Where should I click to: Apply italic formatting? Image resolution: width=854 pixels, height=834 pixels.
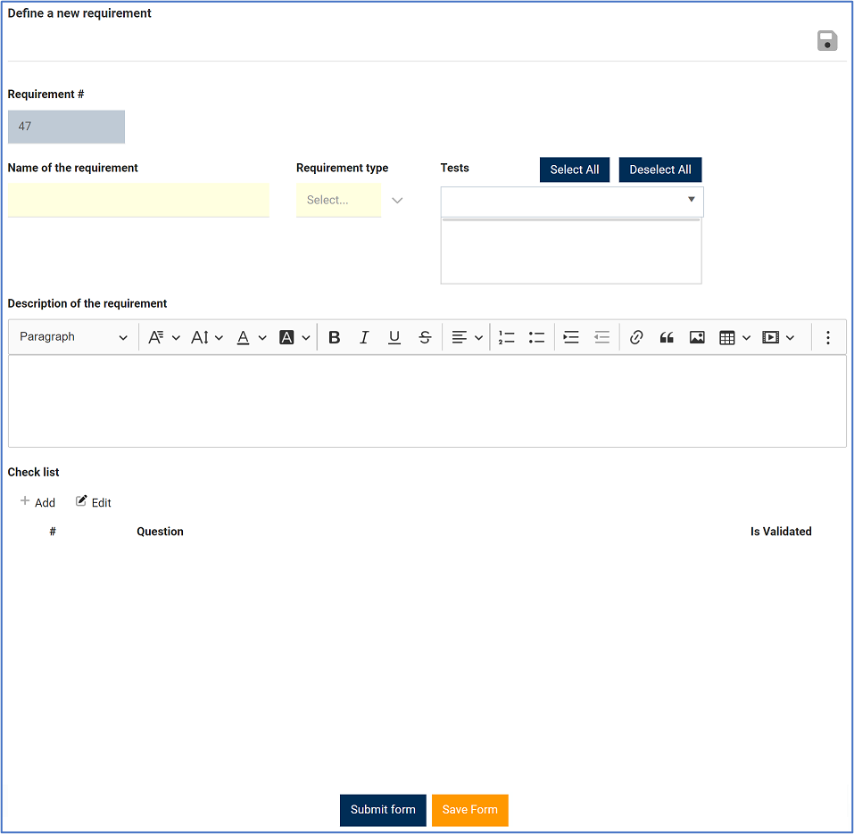tap(364, 337)
